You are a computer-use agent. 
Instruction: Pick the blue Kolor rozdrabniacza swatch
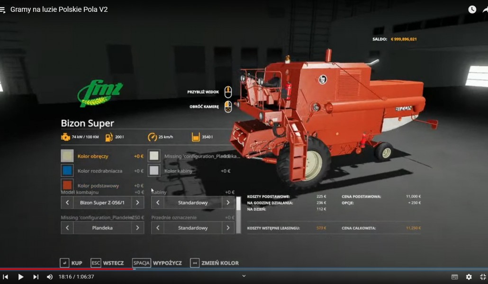[x=67, y=170]
